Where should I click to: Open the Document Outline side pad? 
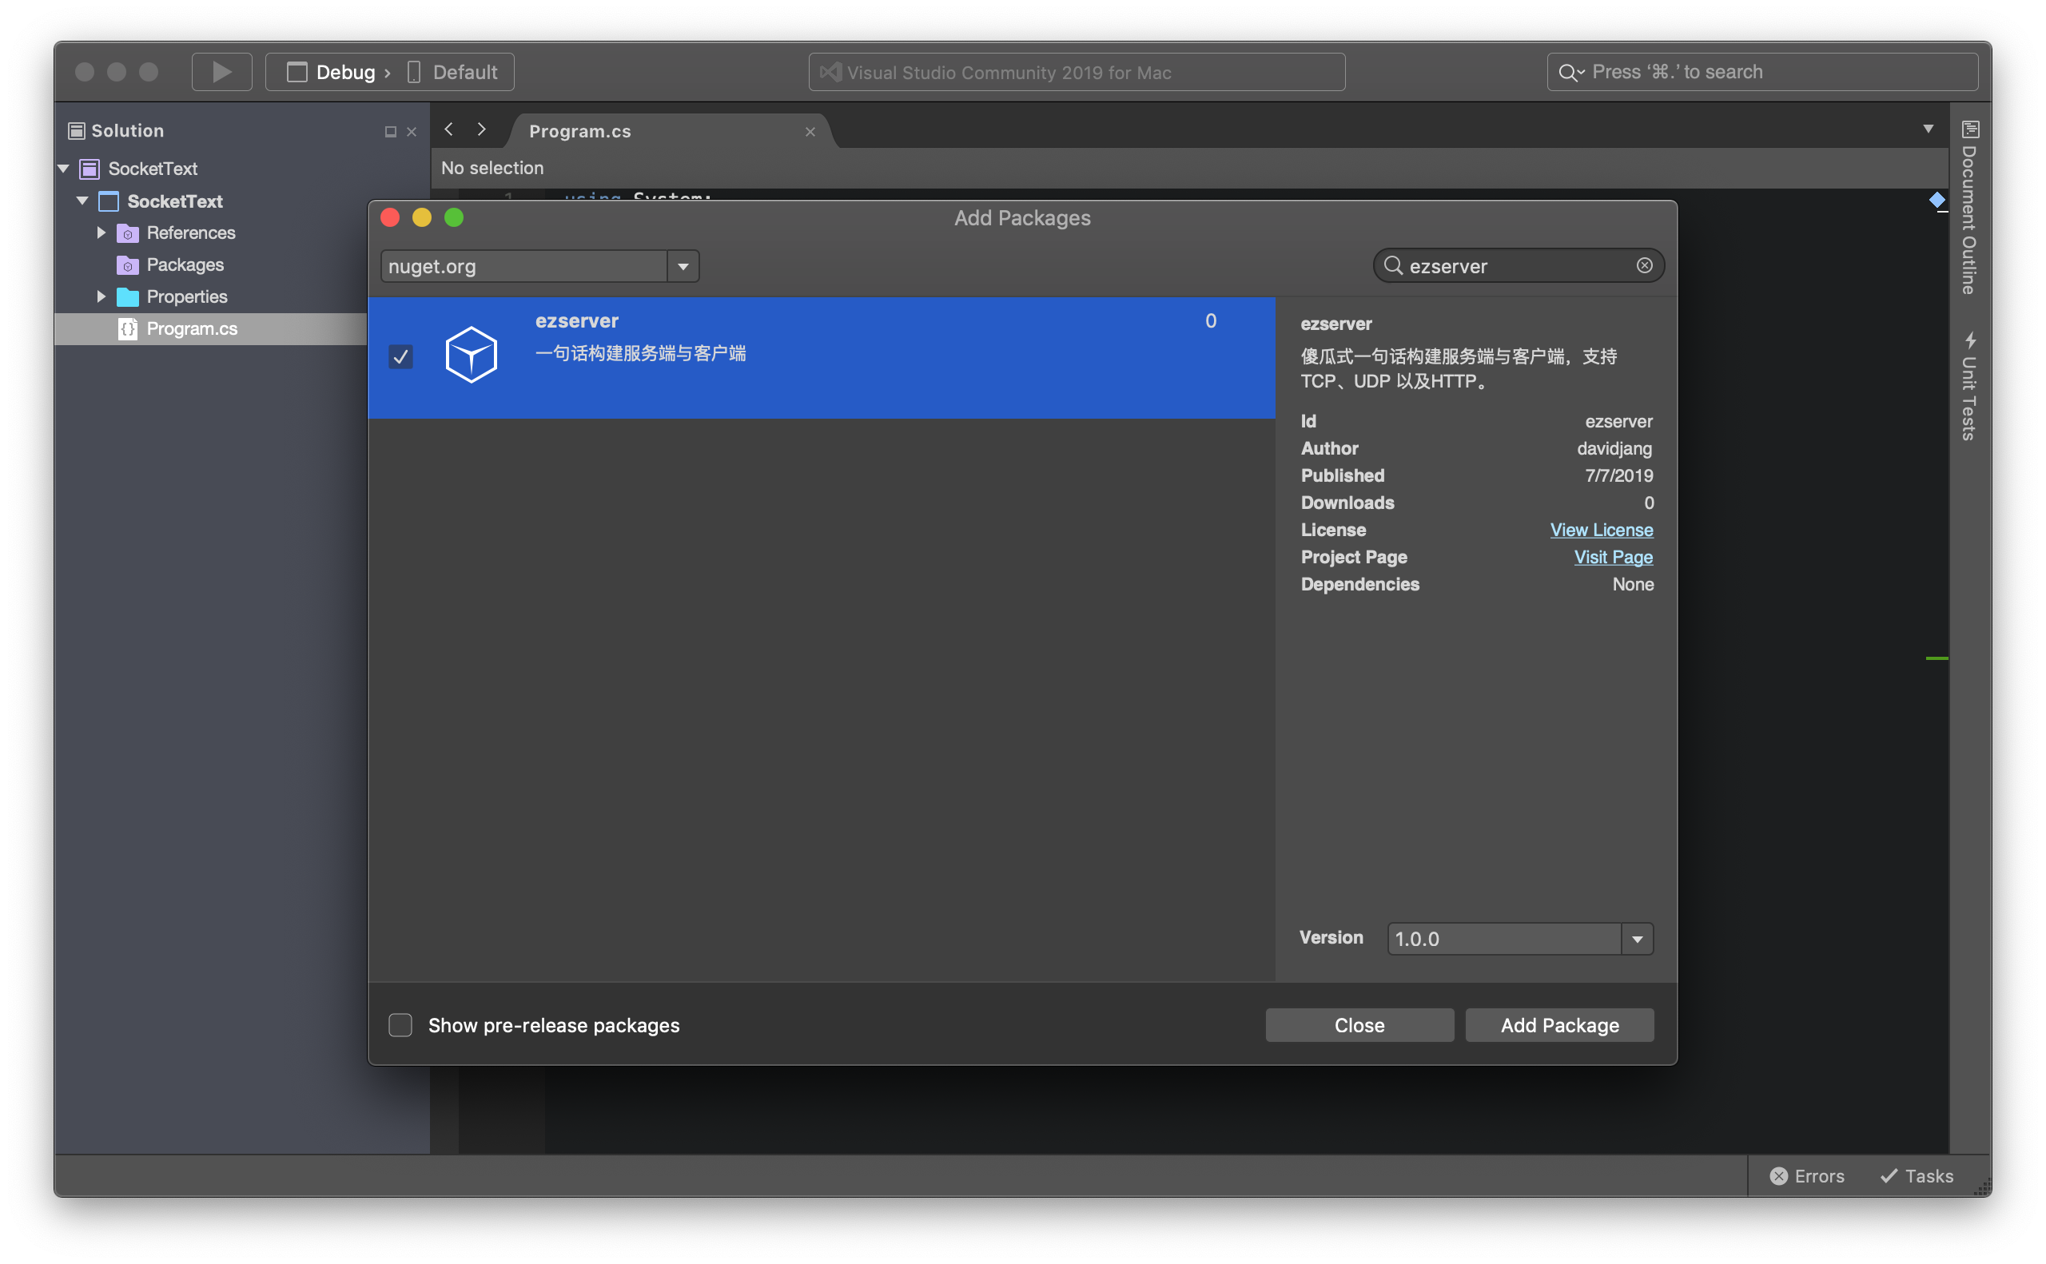[x=1969, y=207]
